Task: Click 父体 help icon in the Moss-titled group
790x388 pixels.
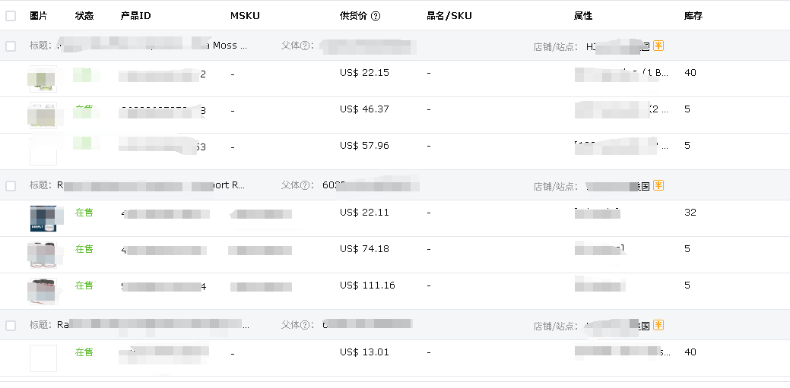Action: (x=306, y=46)
